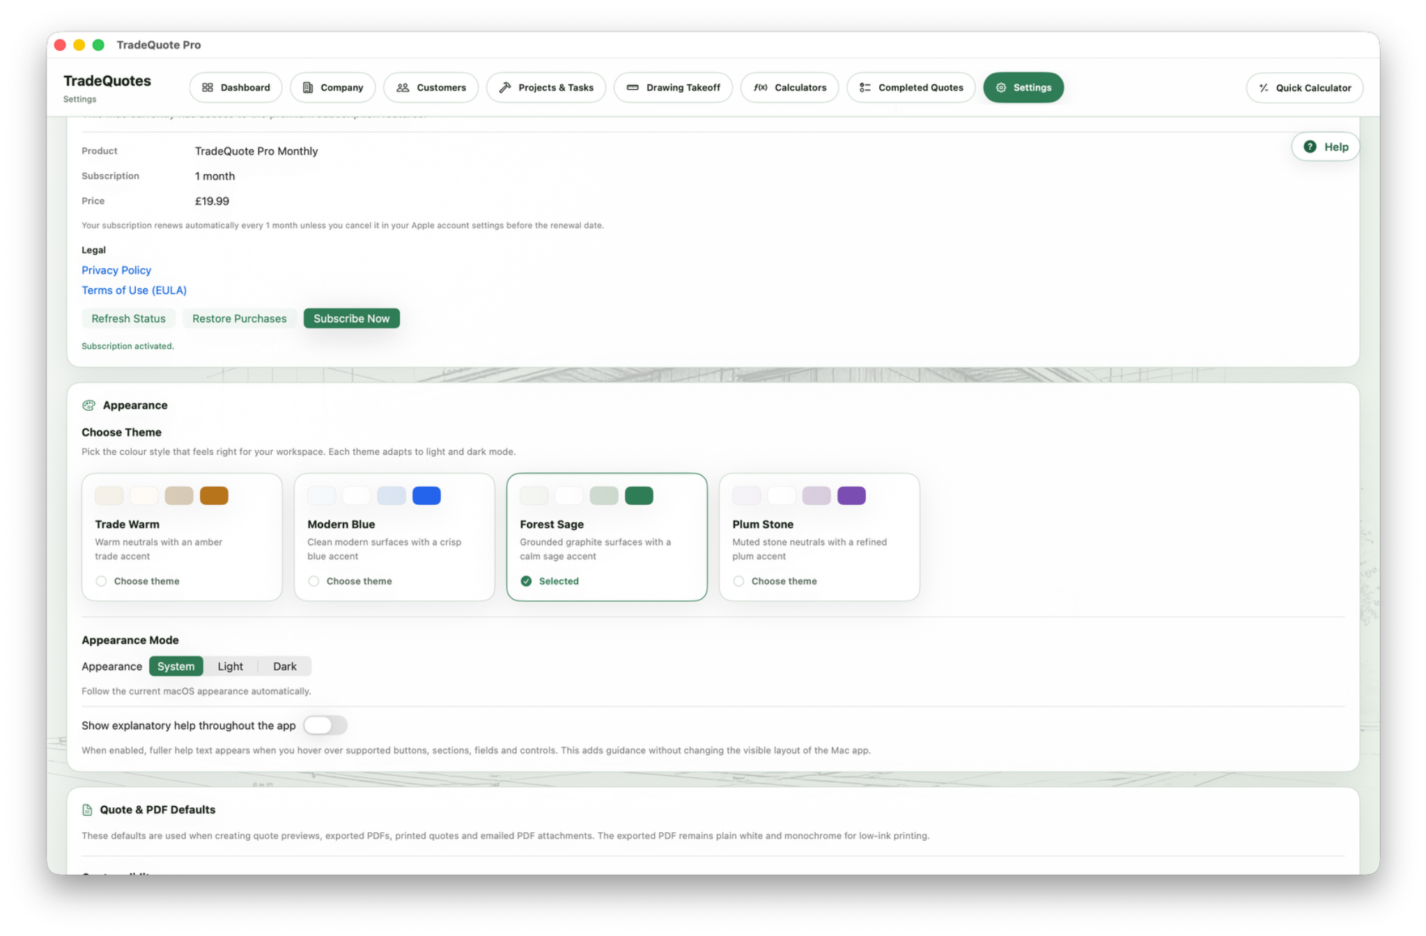Click the Calculators f(x) icon
This screenshot has width=1426, height=936.
point(761,88)
